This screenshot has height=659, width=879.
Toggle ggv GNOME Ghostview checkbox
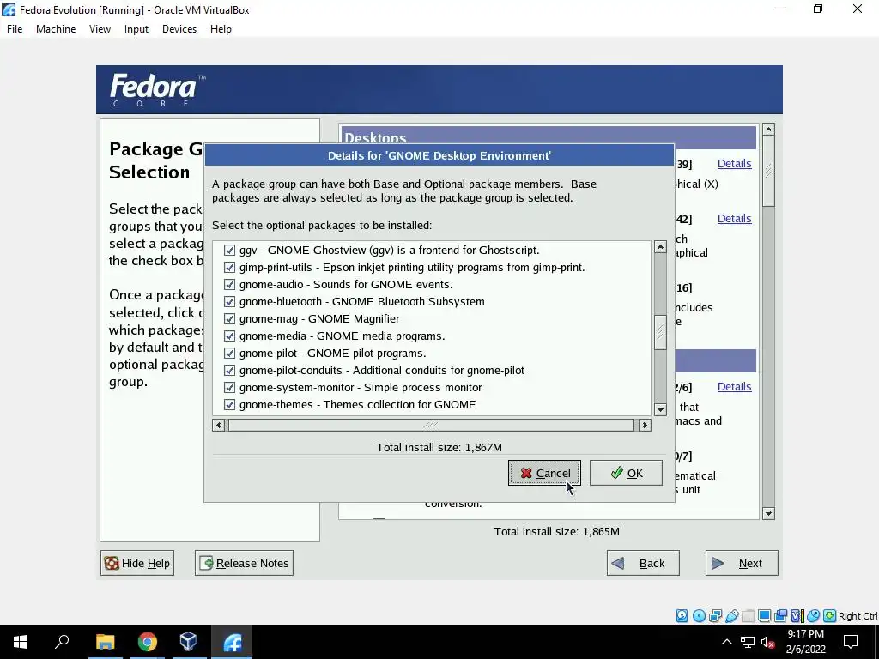pos(229,250)
